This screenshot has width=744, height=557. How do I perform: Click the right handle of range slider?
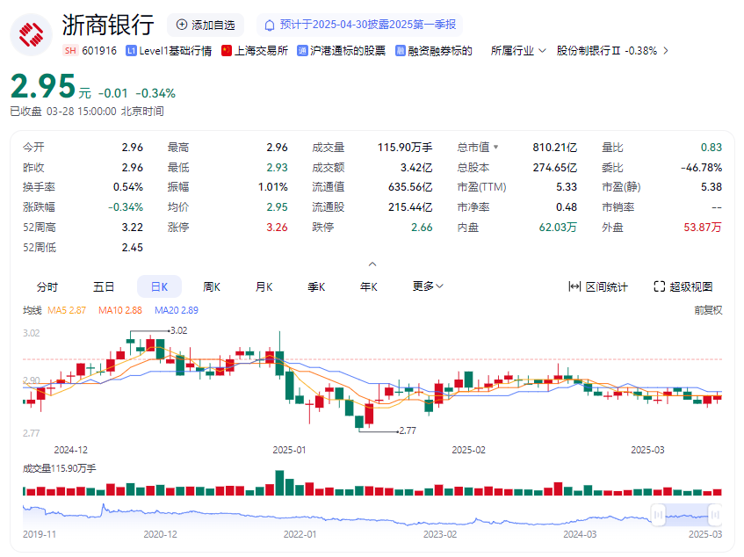click(715, 515)
